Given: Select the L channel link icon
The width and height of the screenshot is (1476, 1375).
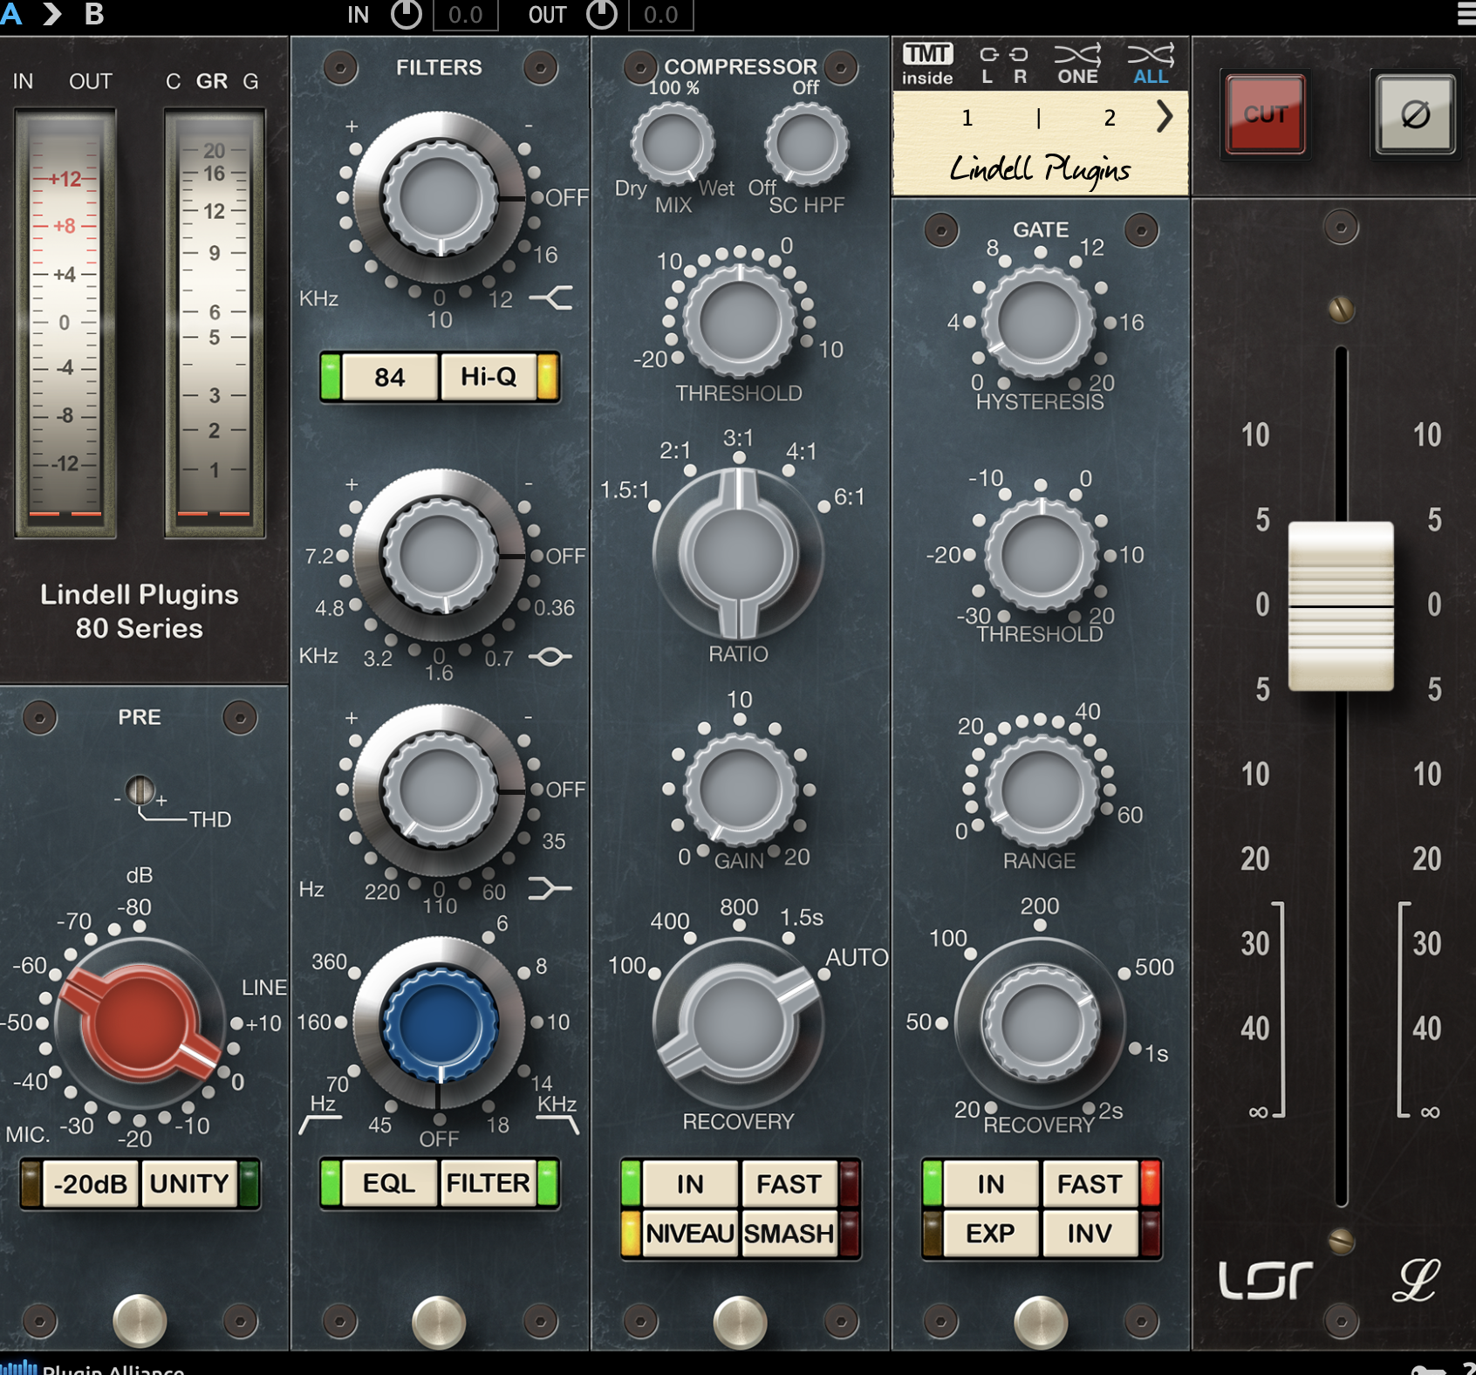Looking at the screenshot, I should pyautogui.click(x=987, y=65).
